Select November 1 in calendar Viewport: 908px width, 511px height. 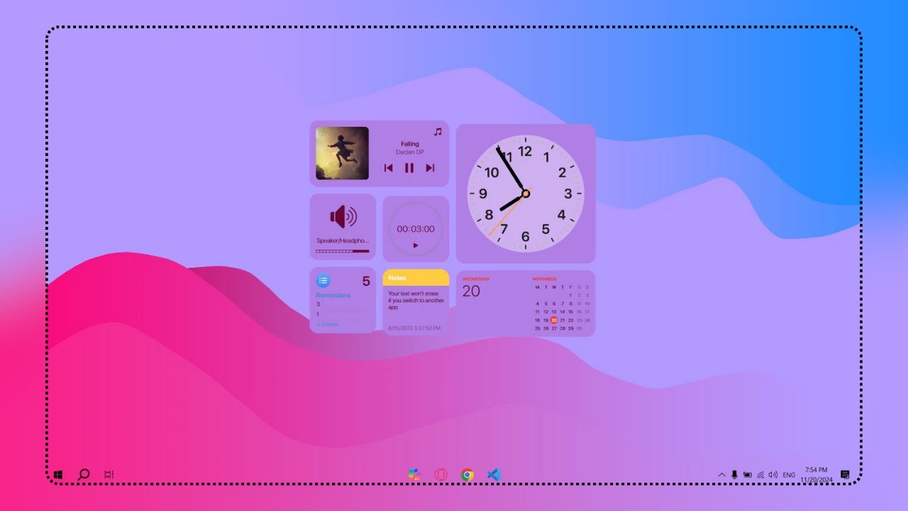(x=570, y=295)
